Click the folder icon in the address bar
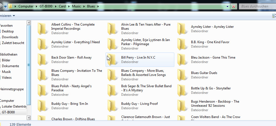This screenshot has width=276, height=126. pos(10,6)
